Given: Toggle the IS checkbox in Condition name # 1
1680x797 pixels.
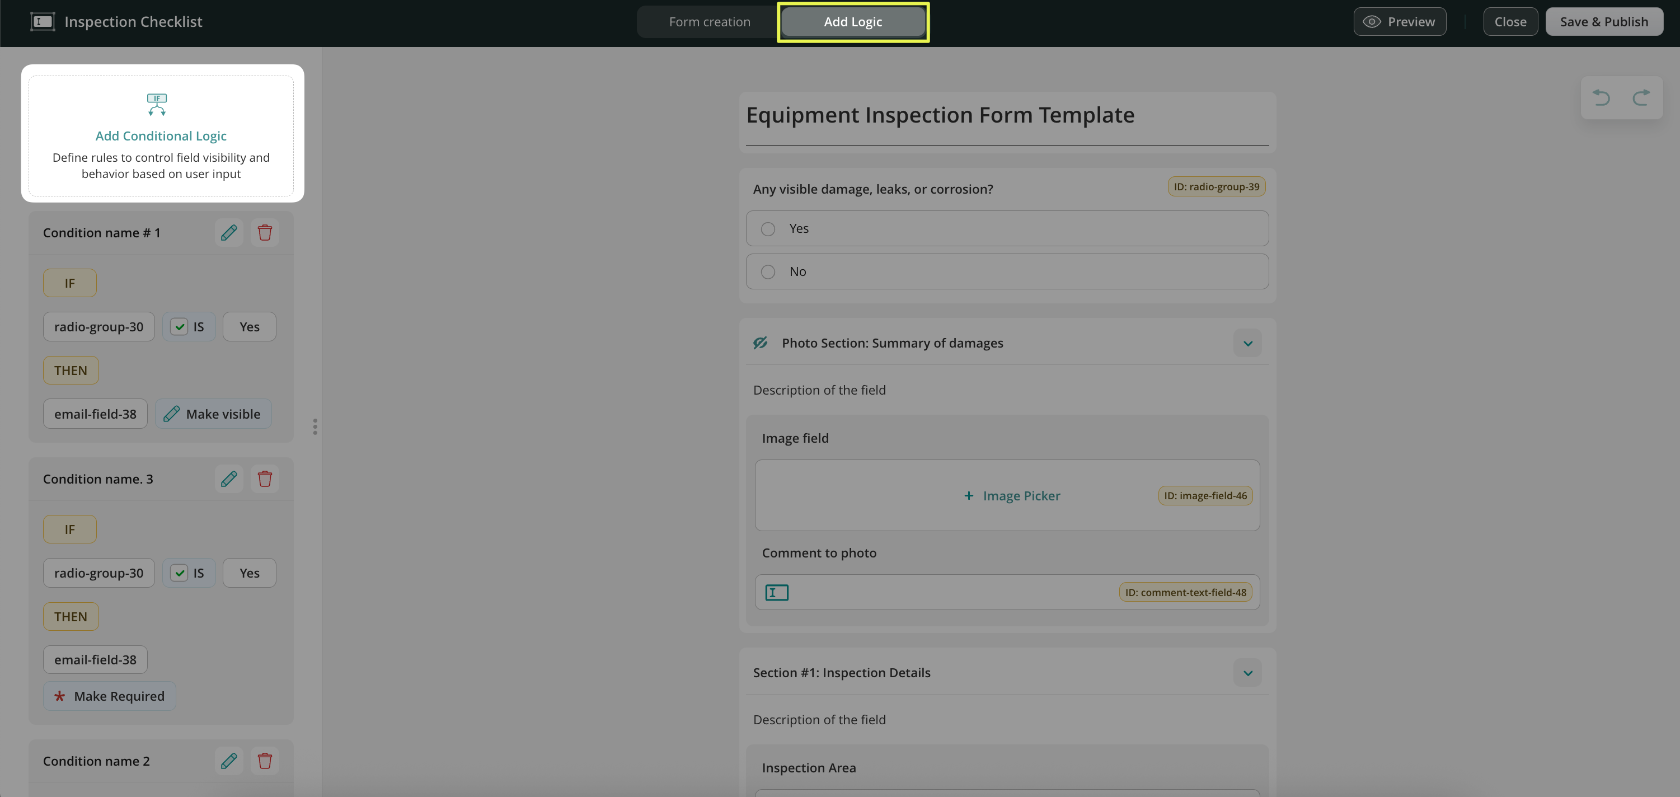Looking at the screenshot, I should coord(179,327).
